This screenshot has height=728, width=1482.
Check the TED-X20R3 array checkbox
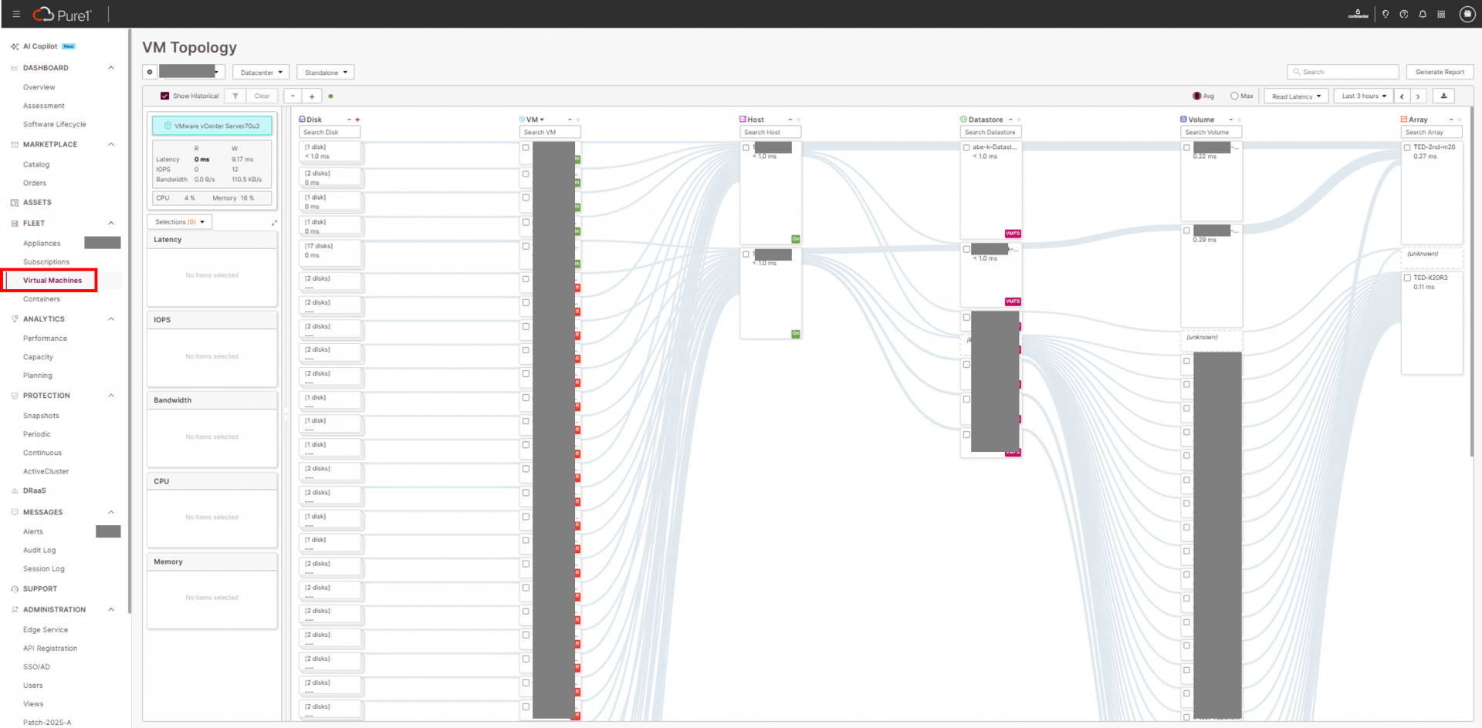click(1407, 278)
